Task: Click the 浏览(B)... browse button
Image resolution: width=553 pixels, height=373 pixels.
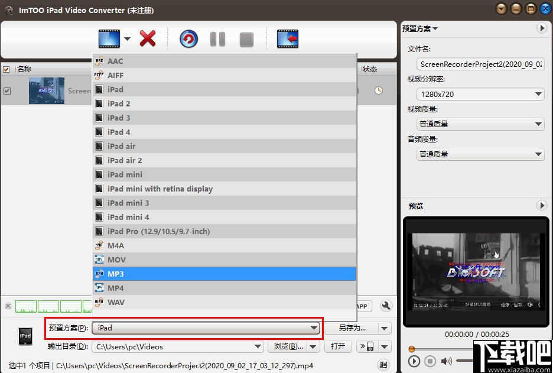Action: click(288, 346)
